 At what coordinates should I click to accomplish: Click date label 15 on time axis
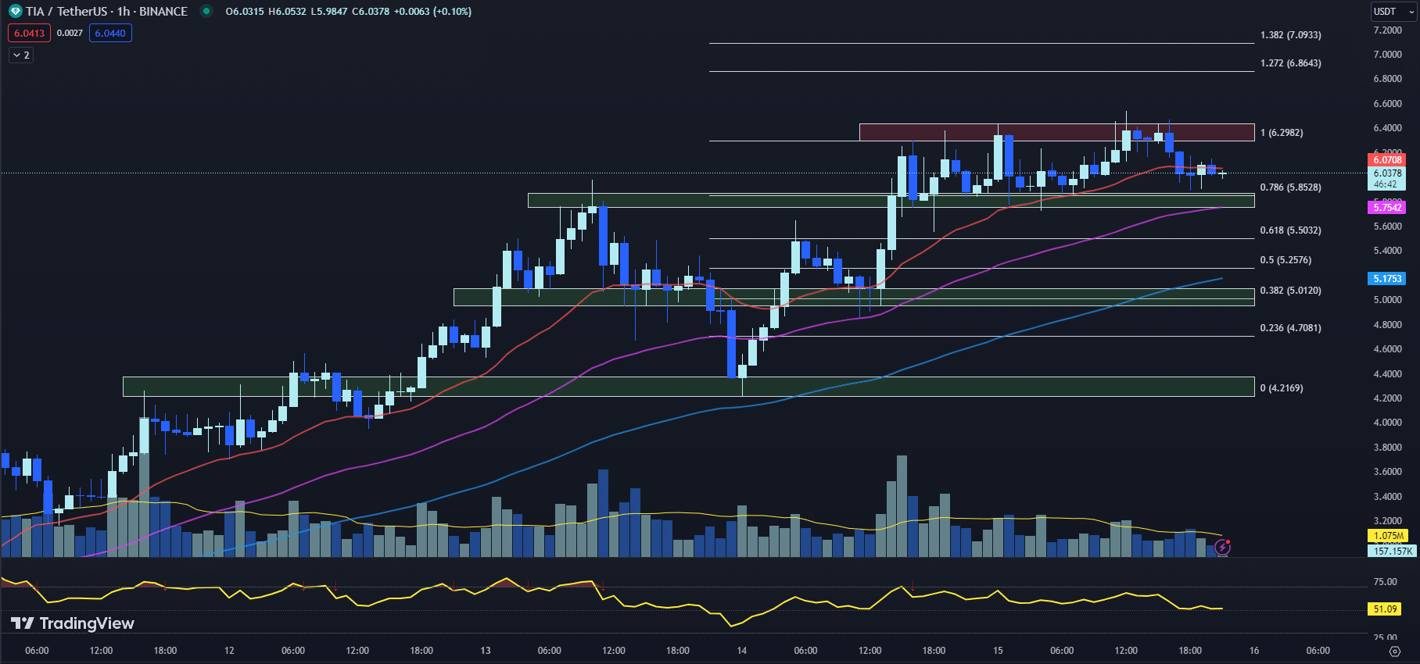(x=998, y=651)
